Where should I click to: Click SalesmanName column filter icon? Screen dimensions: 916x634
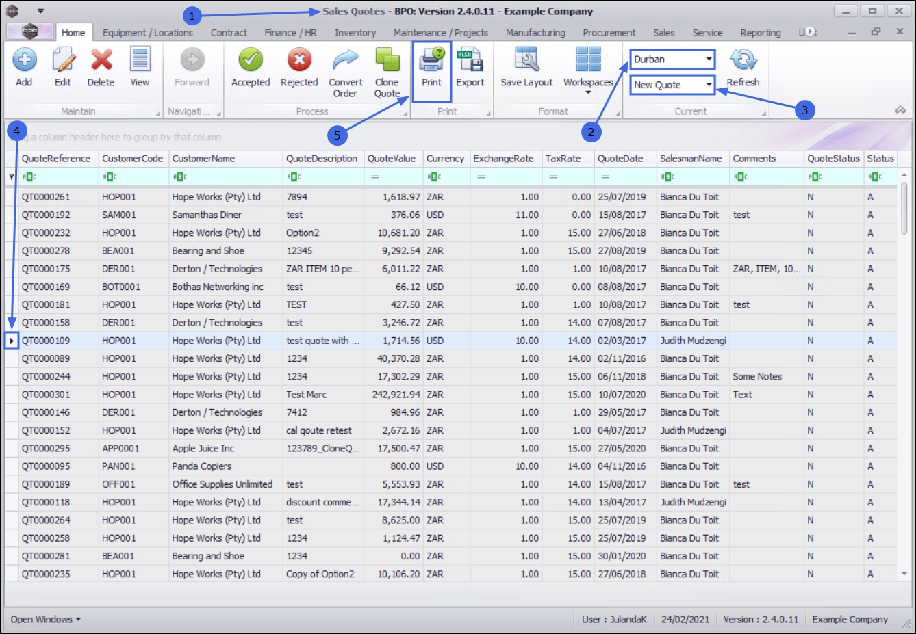click(667, 176)
